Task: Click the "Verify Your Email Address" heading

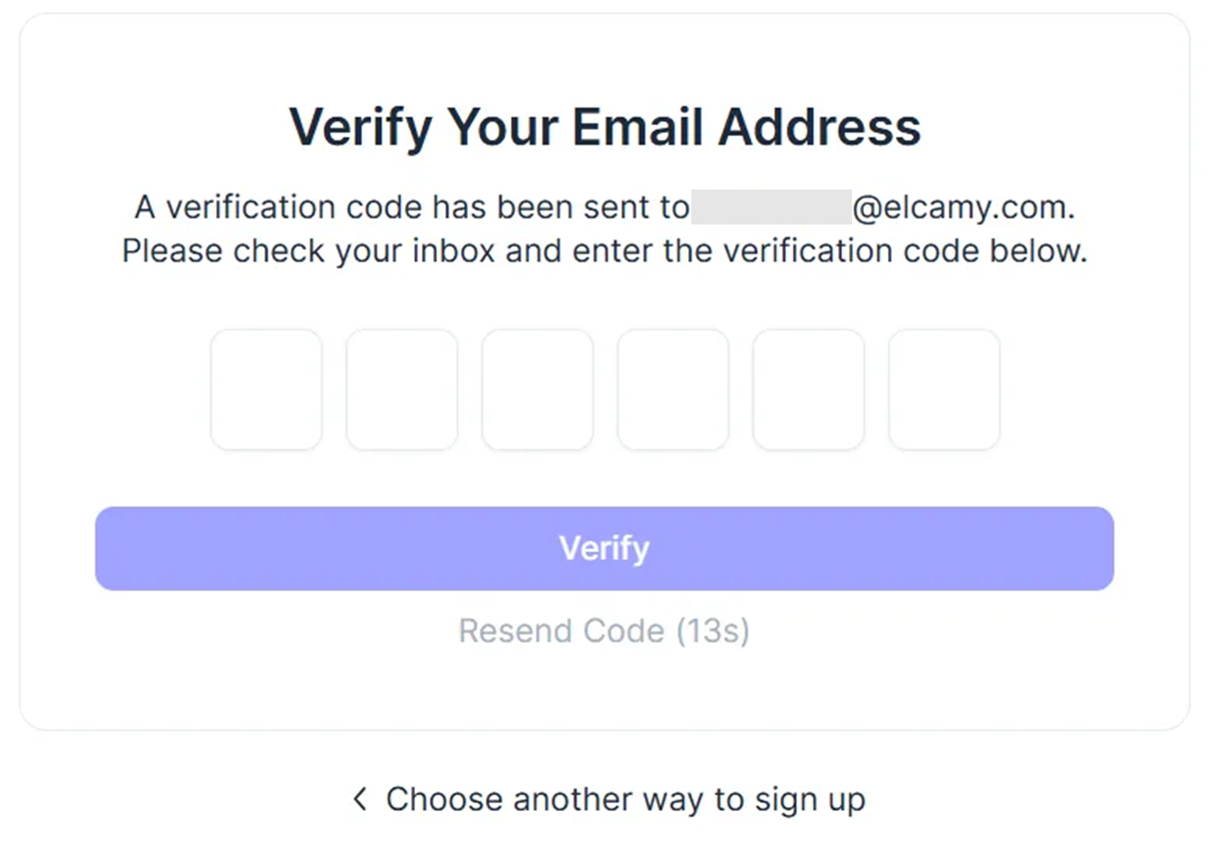Action: pyautogui.click(x=605, y=127)
